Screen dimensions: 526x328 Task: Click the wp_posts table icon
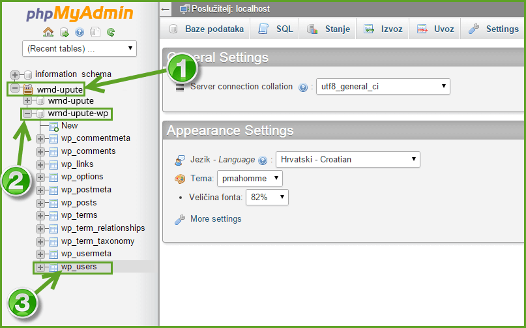tap(53, 203)
